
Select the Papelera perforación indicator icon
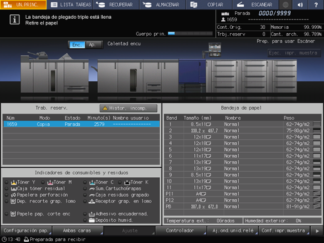tap(13, 195)
